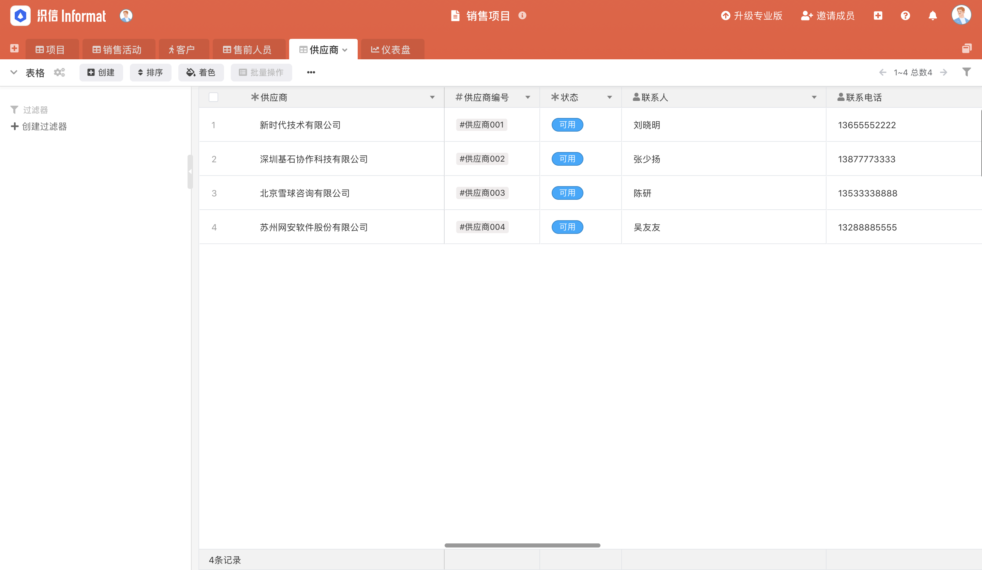
Task: Click the plus icon to add a new app
Action: click(878, 16)
